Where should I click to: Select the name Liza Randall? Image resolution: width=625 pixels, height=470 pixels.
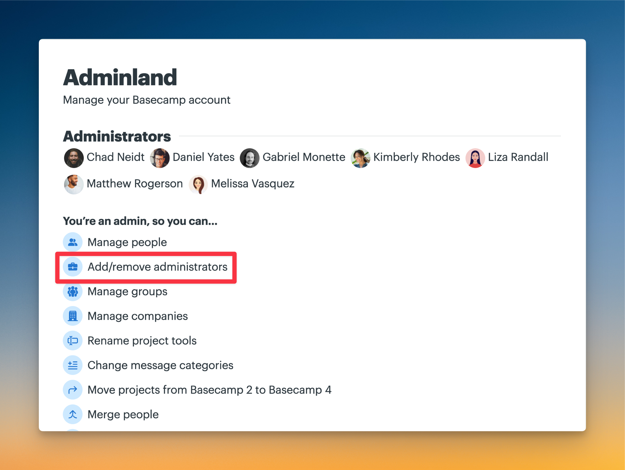[518, 157]
